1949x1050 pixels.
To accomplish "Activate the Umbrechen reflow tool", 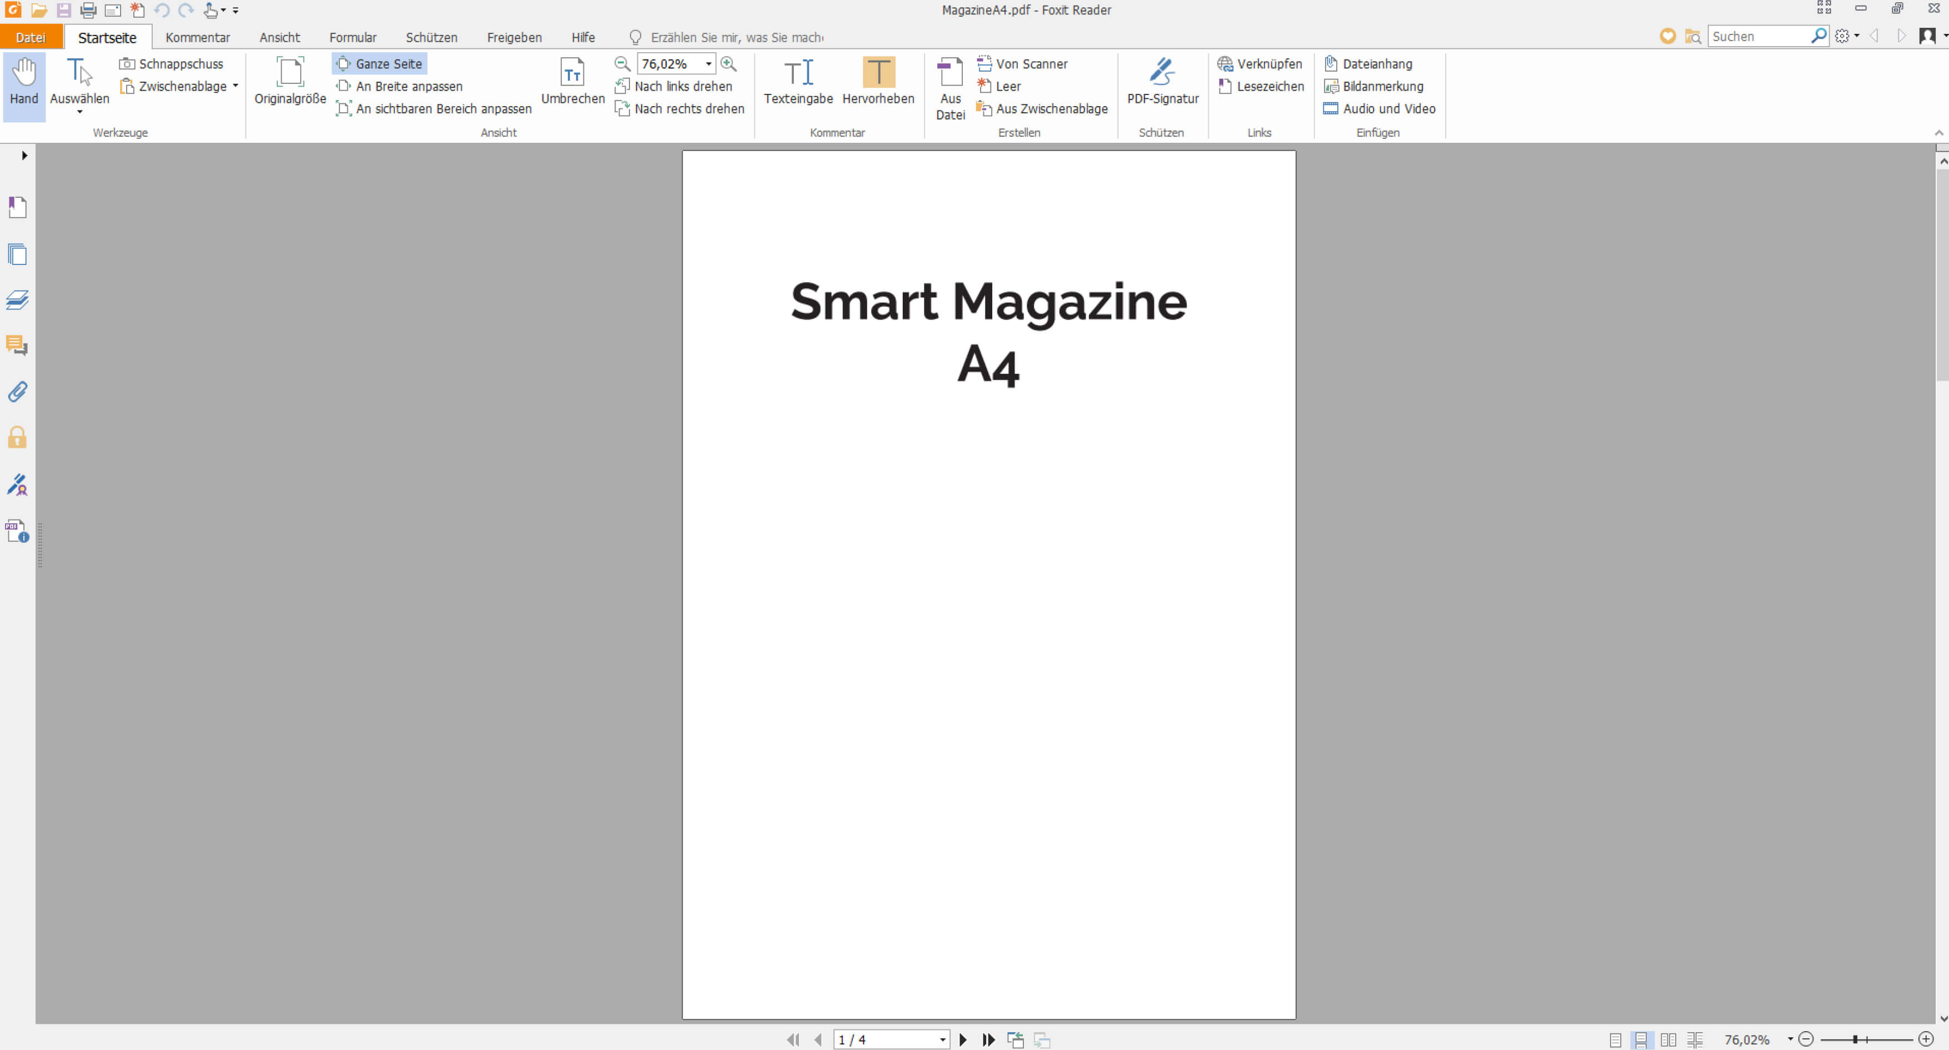I will click(573, 81).
